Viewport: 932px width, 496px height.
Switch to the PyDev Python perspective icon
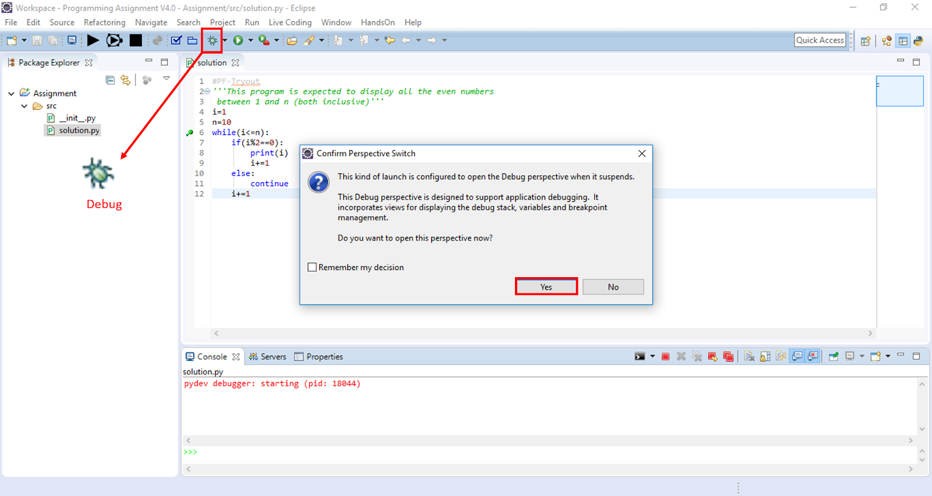(919, 41)
